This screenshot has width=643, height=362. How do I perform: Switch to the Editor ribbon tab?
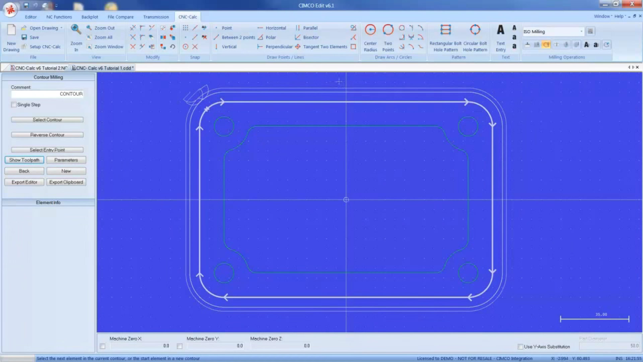[x=31, y=17]
